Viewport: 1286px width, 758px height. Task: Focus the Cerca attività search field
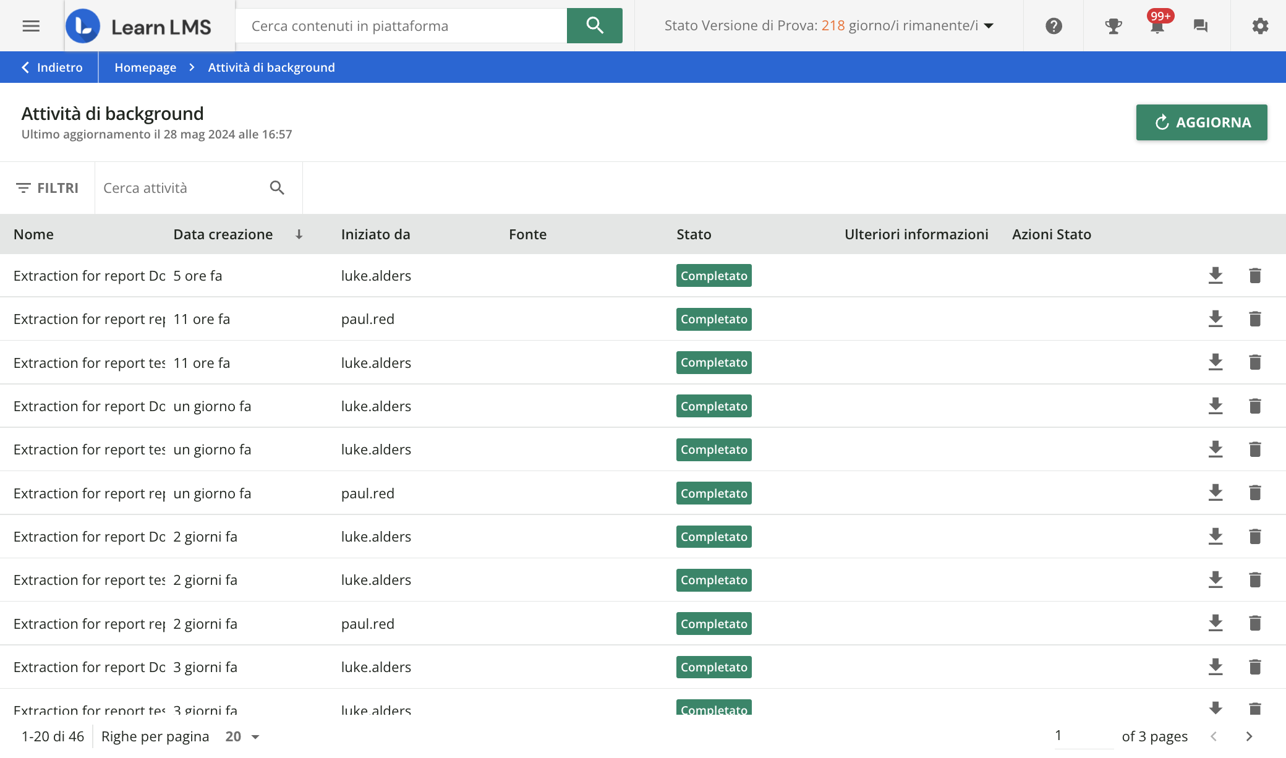[x=182, y=188]
